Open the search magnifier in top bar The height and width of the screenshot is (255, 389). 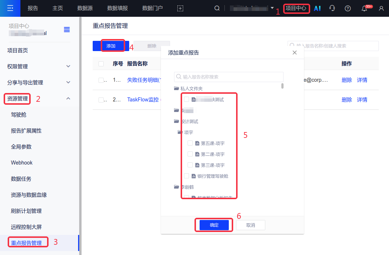click(217, 8)
